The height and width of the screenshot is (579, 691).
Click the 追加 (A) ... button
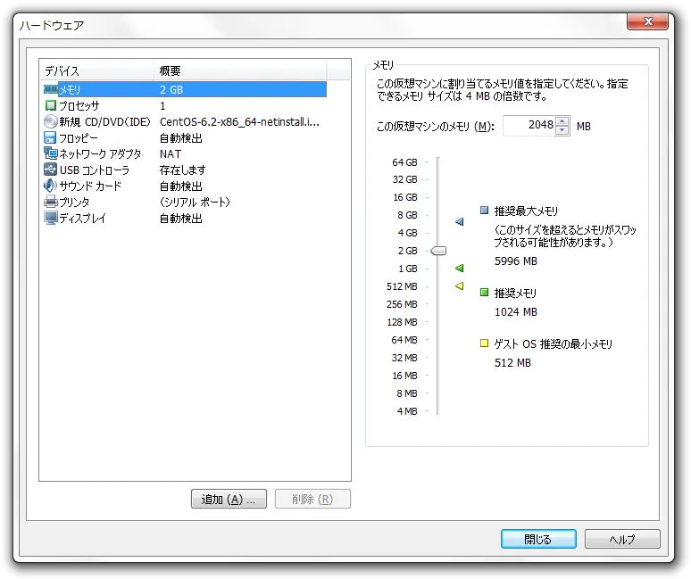[229, 499]
